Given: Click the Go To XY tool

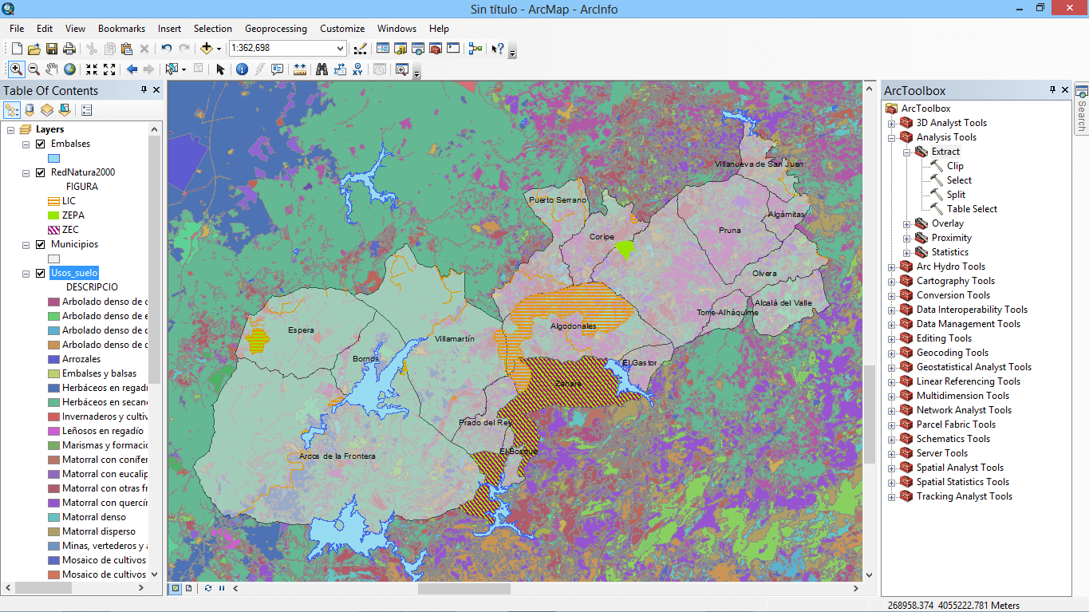Looking at the screenshot, I should pyautogui.click(x=358, y=69).
